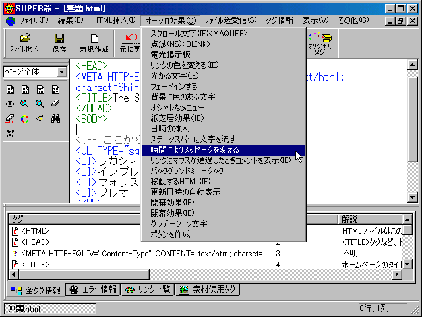The height and width of the screenshot is (317, 422).
Task: Select グラデーション文字 menu item
Action: pos(224,224)
